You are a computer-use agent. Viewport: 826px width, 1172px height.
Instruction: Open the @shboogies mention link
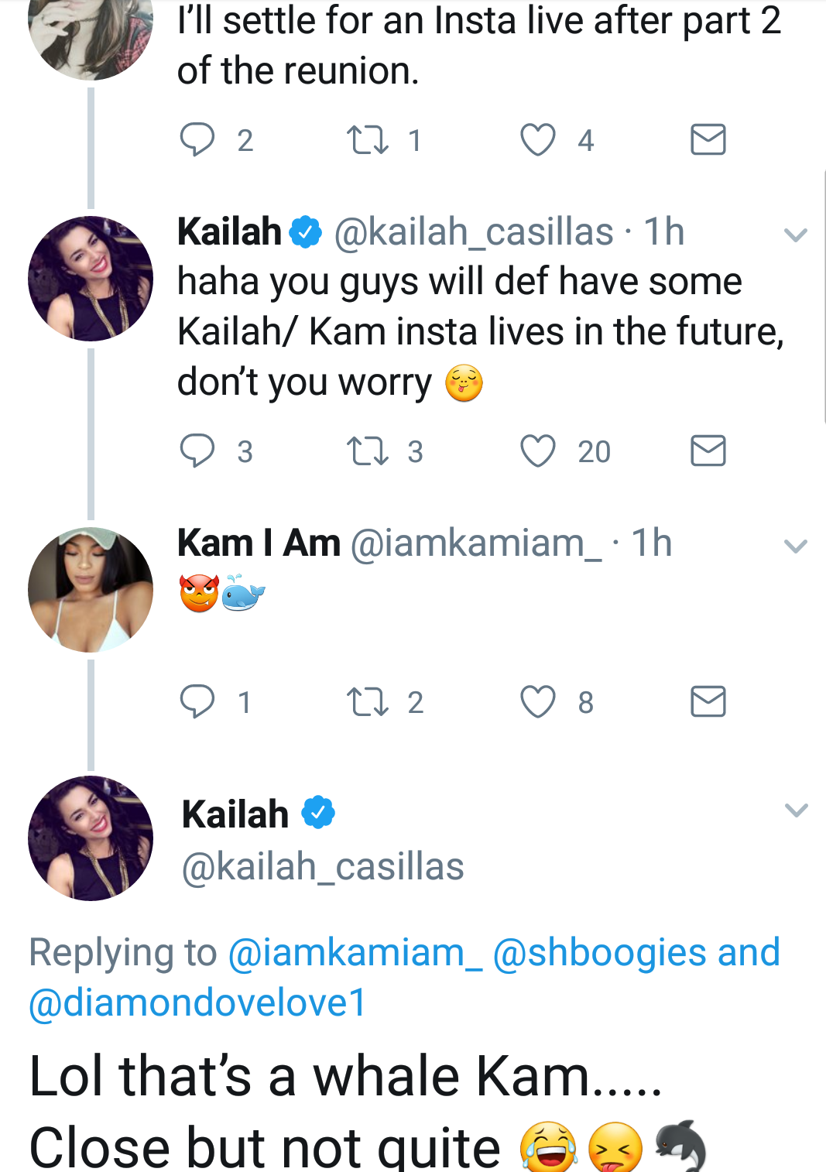(x=600, y=952)
